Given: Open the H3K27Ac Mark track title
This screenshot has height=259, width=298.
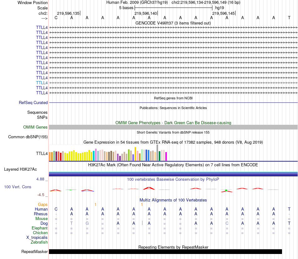Looking at the screenshot, I should click(x=173, y=165).
